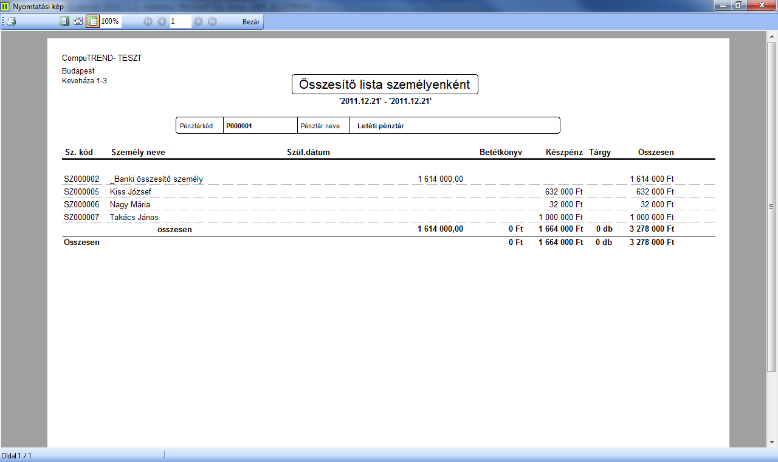Click the page number input field
The height and width of the screenshot is (462, 778).
180,21
